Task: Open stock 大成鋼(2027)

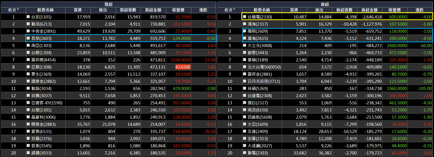Action: pyautogui.click(x=260, y=146)
